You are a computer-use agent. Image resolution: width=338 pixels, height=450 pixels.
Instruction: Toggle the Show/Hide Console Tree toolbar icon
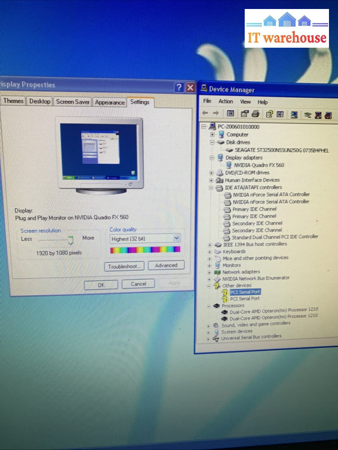230,113
